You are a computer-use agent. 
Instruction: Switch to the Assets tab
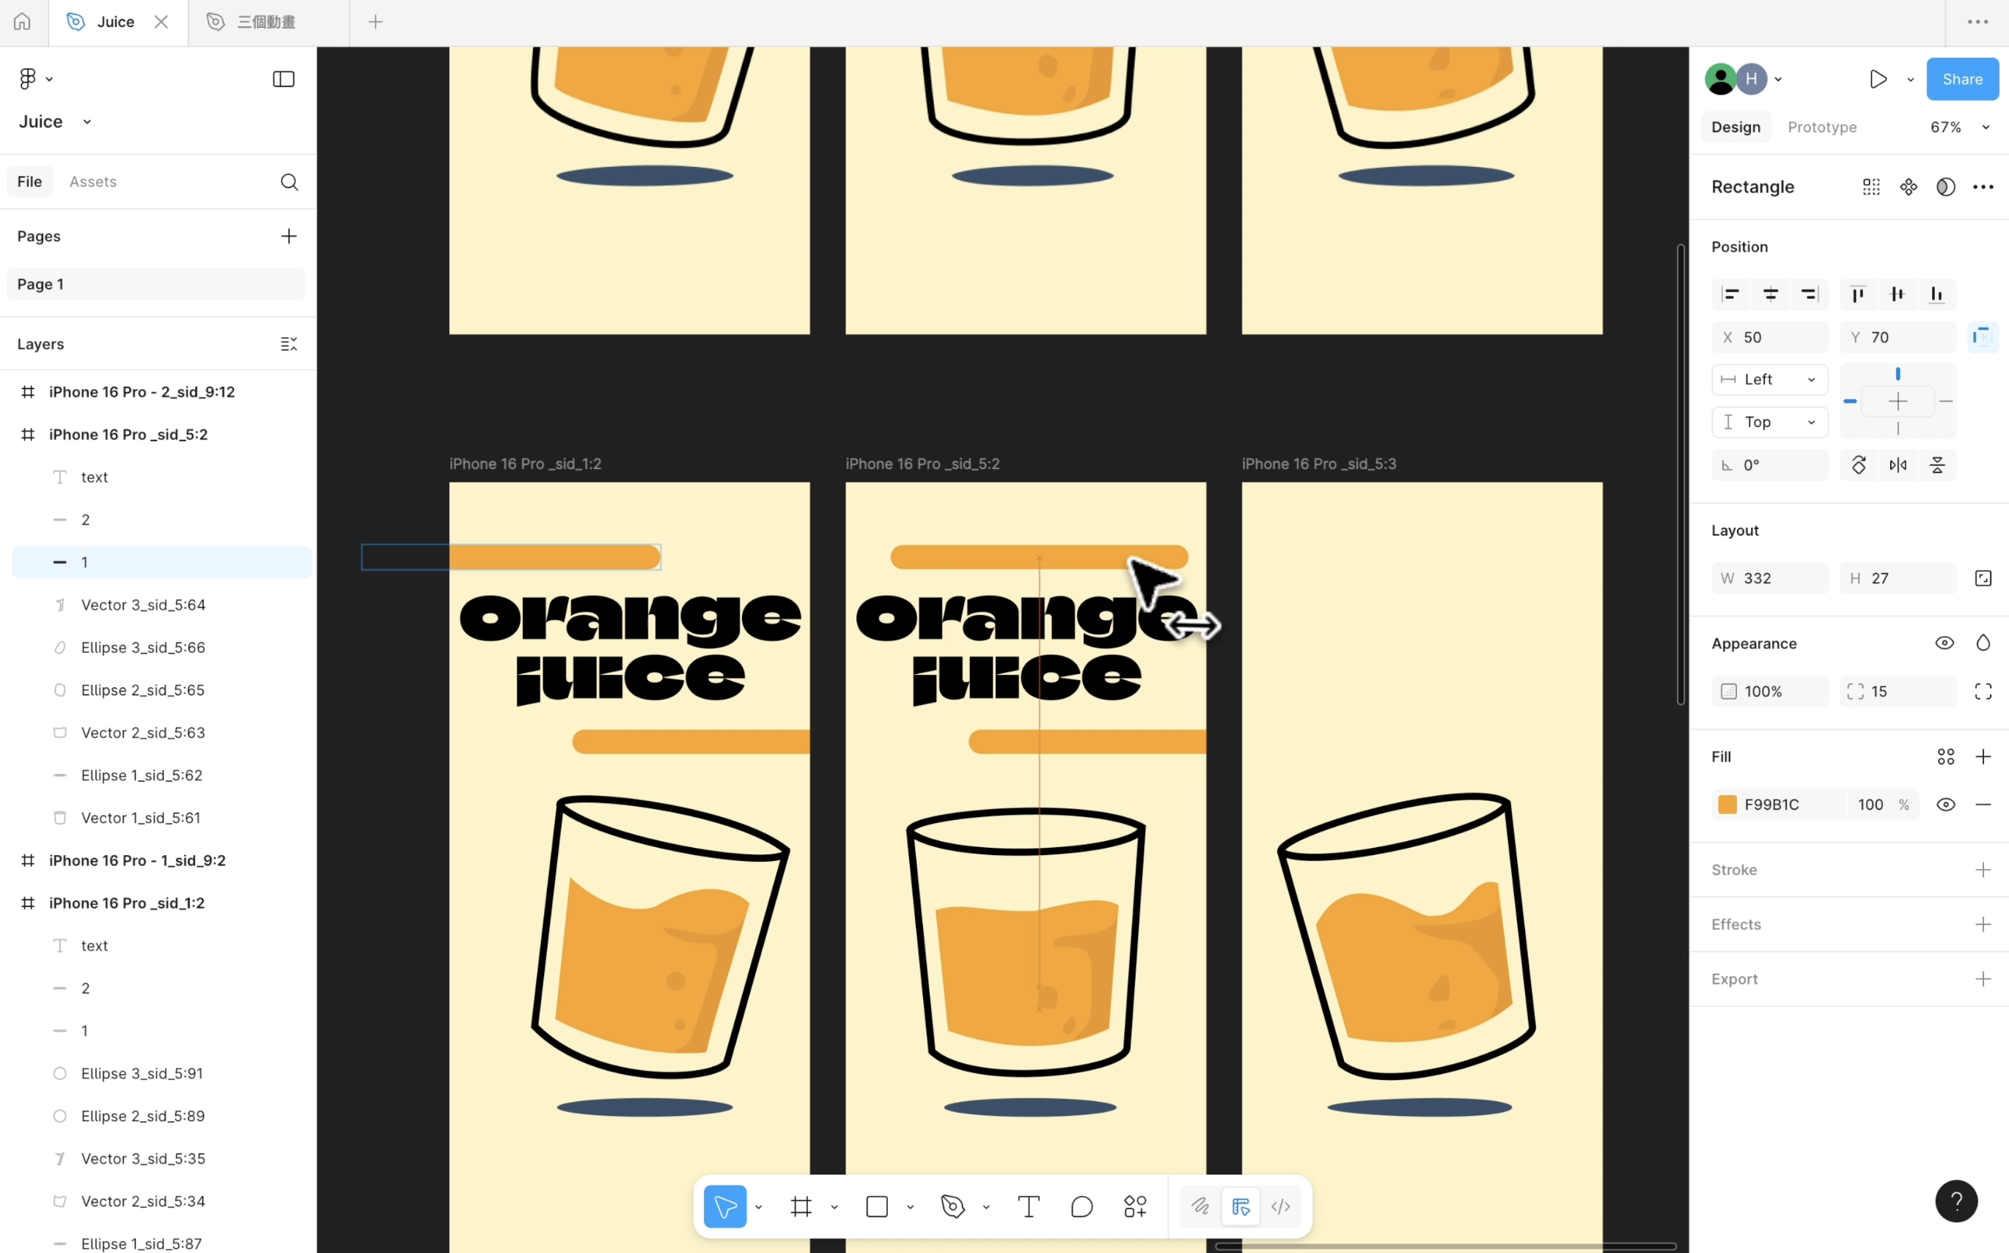point(93,182)
